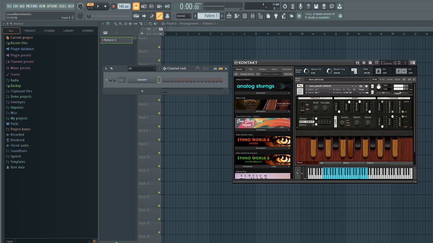Toggle the Sampler channel mute LED
433x243 pixels.
pos(107,80)
